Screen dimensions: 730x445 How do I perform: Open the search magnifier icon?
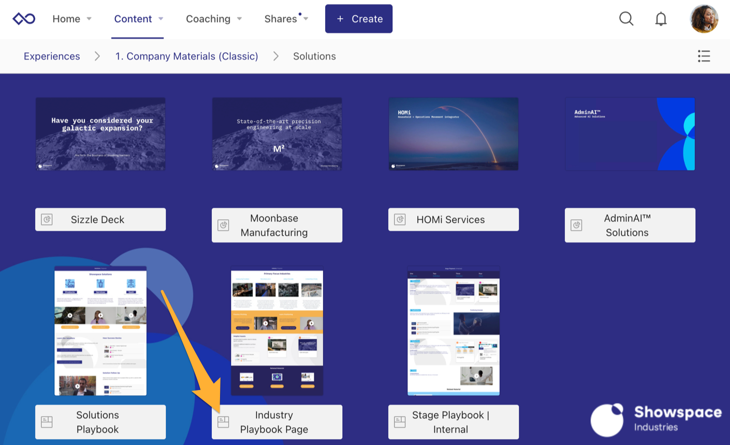click(x=626, y=19)
